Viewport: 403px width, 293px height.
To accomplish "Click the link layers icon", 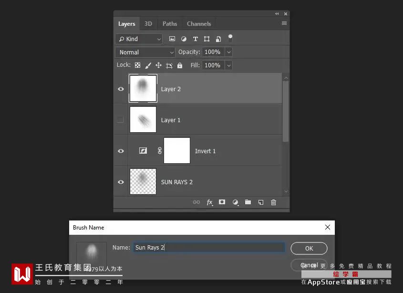I will pos(196,202).
